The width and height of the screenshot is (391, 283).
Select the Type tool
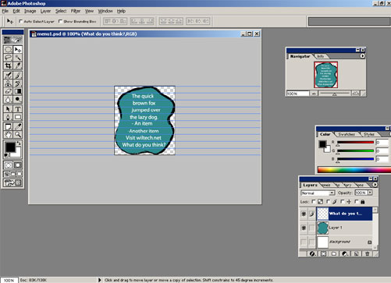[18, 109]
